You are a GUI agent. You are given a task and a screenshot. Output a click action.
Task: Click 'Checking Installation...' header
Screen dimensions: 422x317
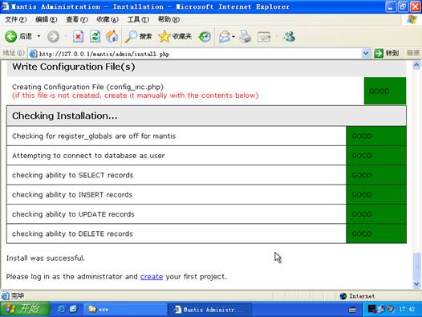pos(206,116)
